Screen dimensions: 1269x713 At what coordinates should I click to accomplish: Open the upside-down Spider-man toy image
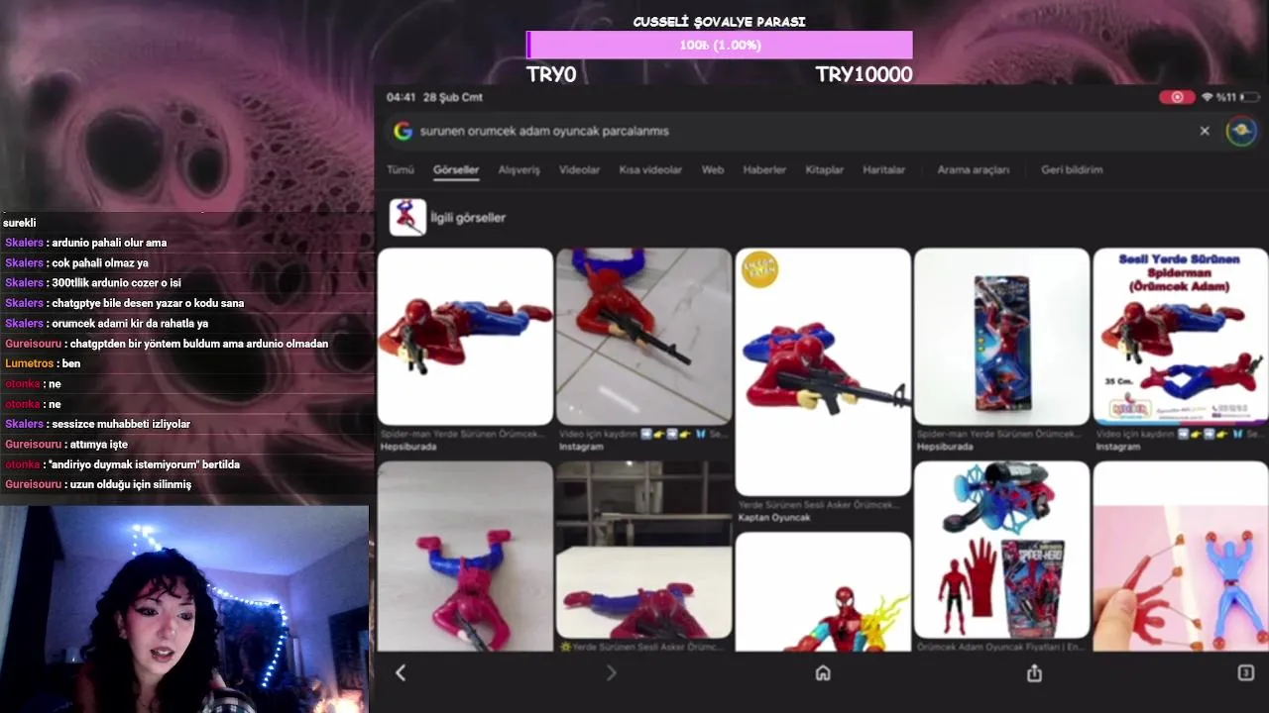pos(465,556)
